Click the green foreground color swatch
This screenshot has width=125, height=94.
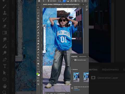click(x=37, y=74)
